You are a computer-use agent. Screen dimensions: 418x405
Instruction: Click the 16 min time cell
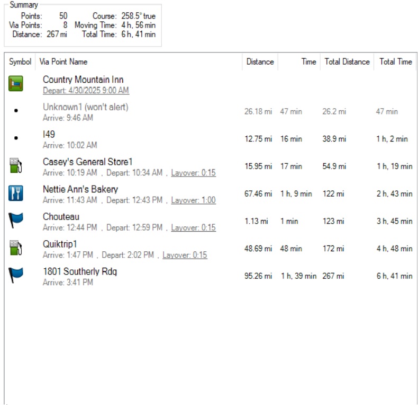pyautogui.click(x=291, y=139)
